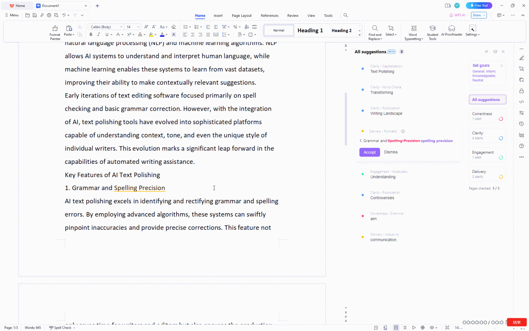Viewport: 529px width, 331px height.
Task: Open the View tab
Action: [x=311, y=16]
